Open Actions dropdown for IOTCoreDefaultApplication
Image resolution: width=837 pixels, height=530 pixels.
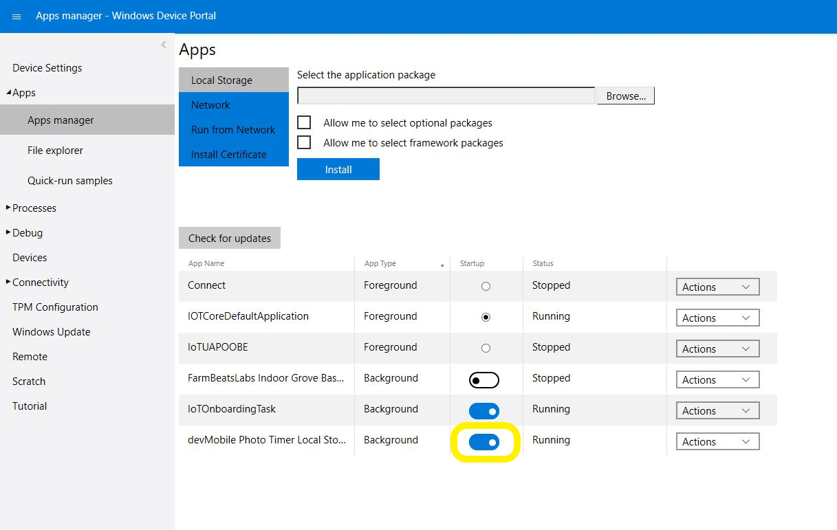717,318
